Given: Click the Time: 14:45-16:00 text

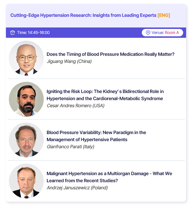Looking at the screenshot, I should click(33, 32).
